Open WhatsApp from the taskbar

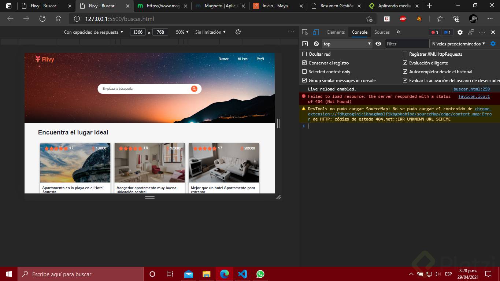pos(260,274)
